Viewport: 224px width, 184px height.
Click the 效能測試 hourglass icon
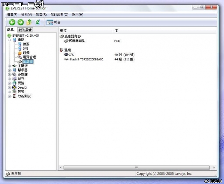pyautogui.click(x=14, y=96)
